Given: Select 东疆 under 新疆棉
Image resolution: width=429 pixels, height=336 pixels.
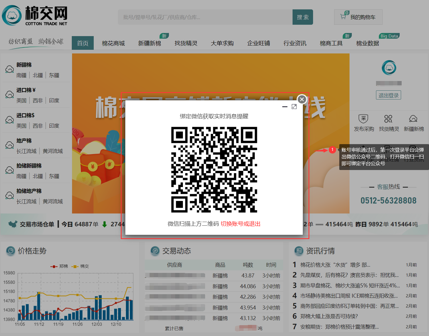Looking at the screenshot, I should click(54, 75).
